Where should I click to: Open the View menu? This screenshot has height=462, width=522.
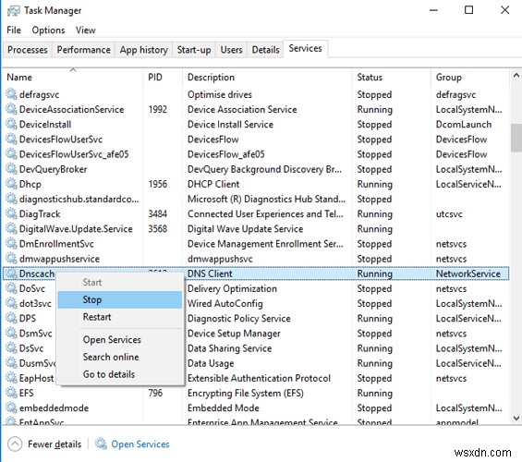[86, 30]
